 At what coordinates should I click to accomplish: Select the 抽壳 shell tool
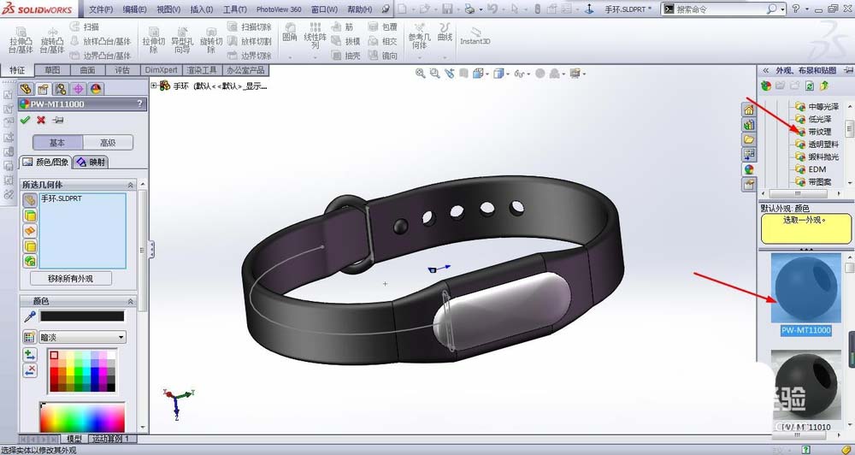pyautogui.click(x=345, y=55)
